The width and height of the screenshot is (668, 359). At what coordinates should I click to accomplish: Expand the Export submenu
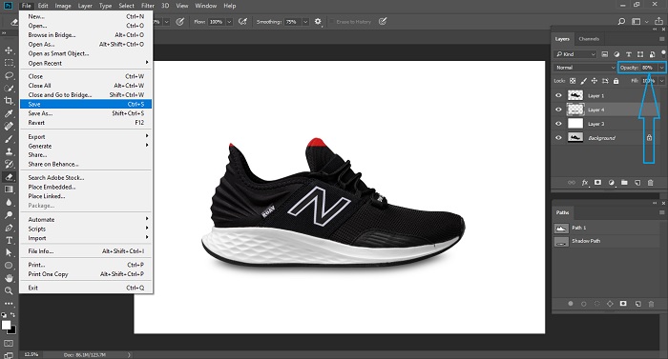(86, 136)
